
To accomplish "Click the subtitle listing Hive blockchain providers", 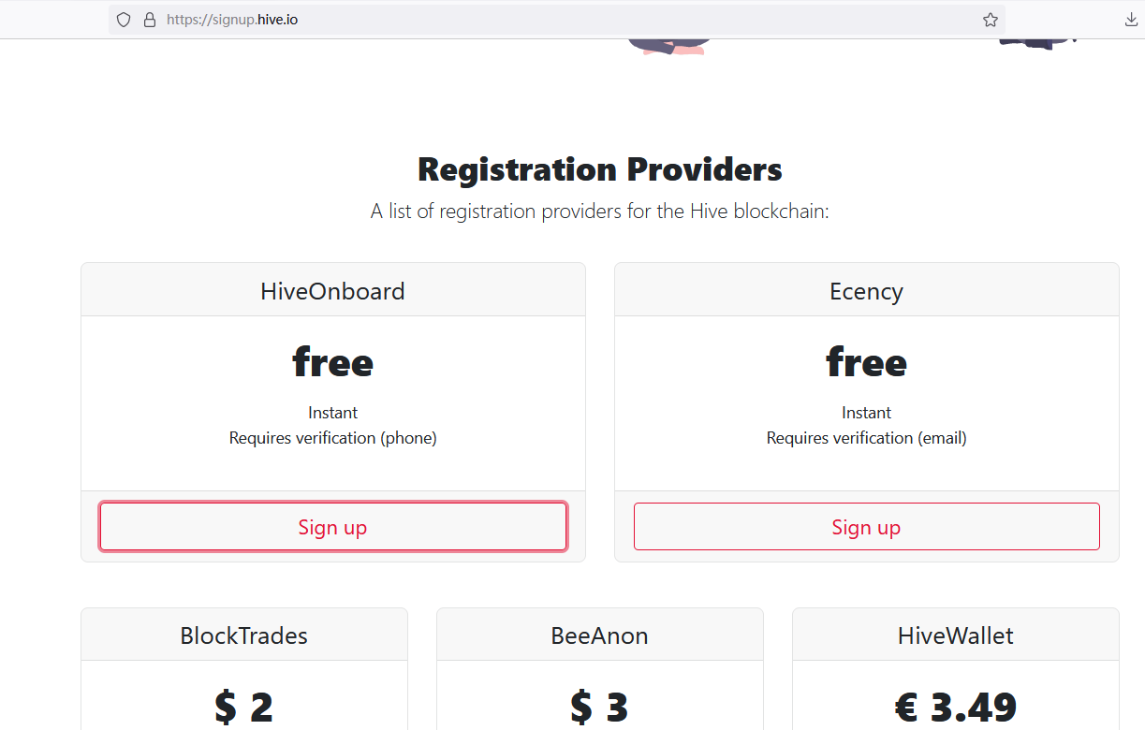I will [600, 212].
